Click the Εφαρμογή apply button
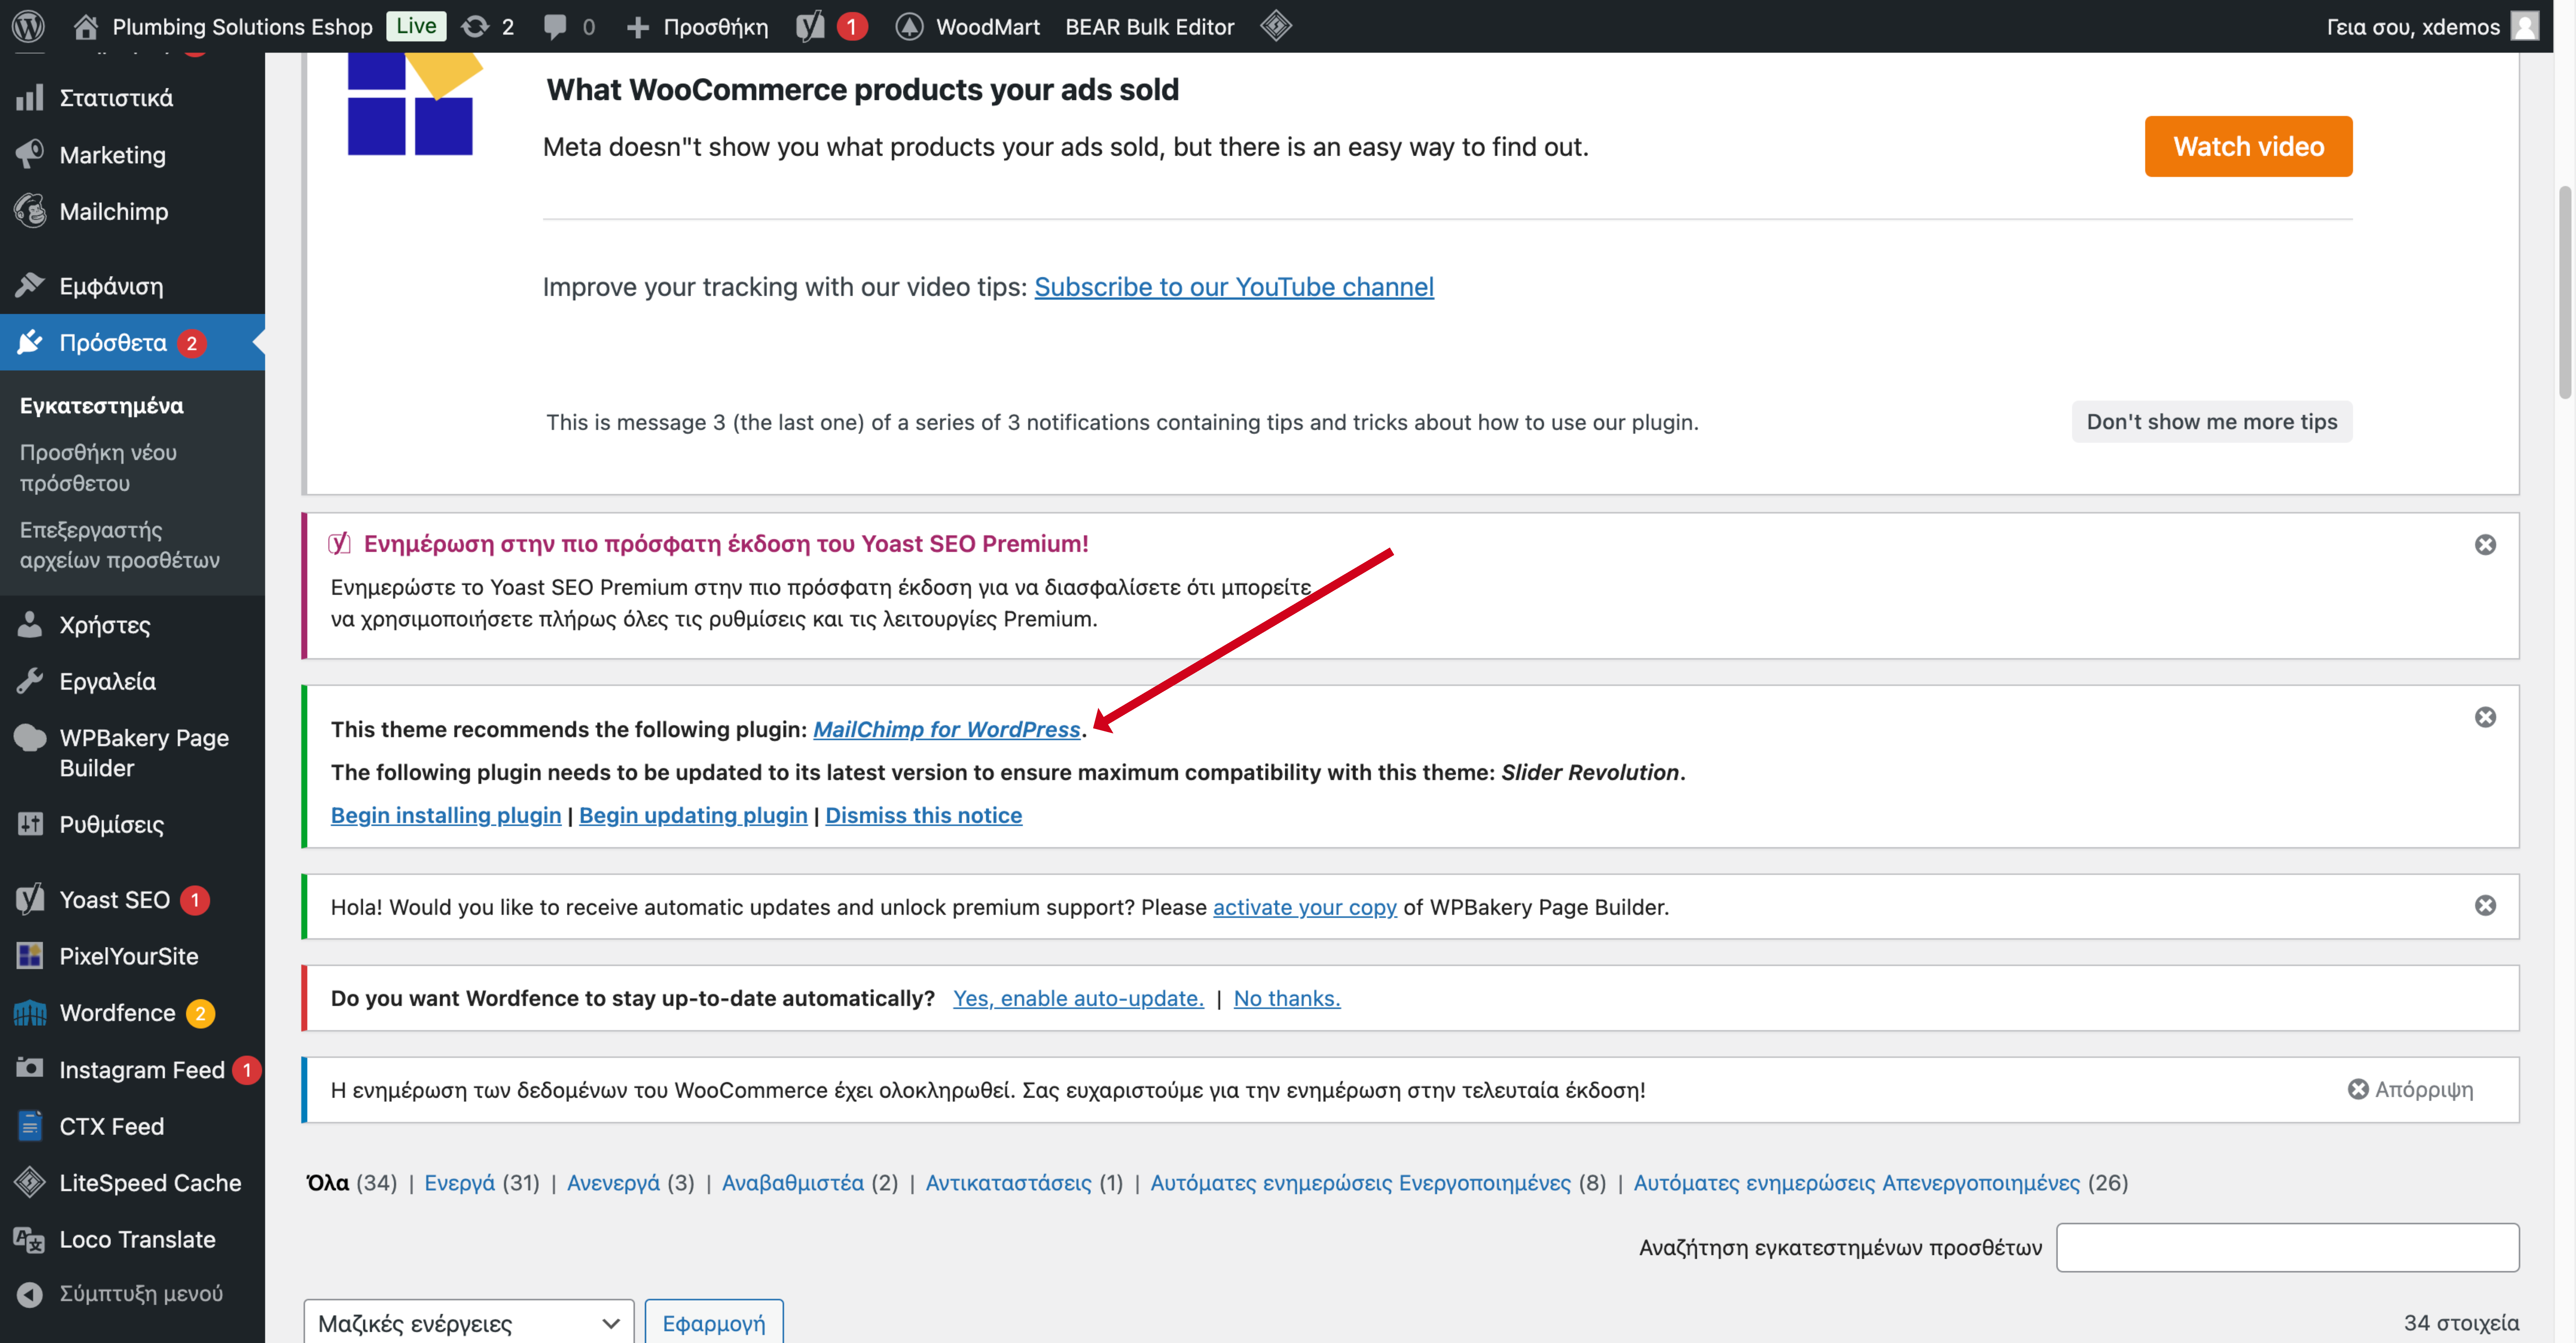2576x1343 pixels. (x=714, y=1322)
